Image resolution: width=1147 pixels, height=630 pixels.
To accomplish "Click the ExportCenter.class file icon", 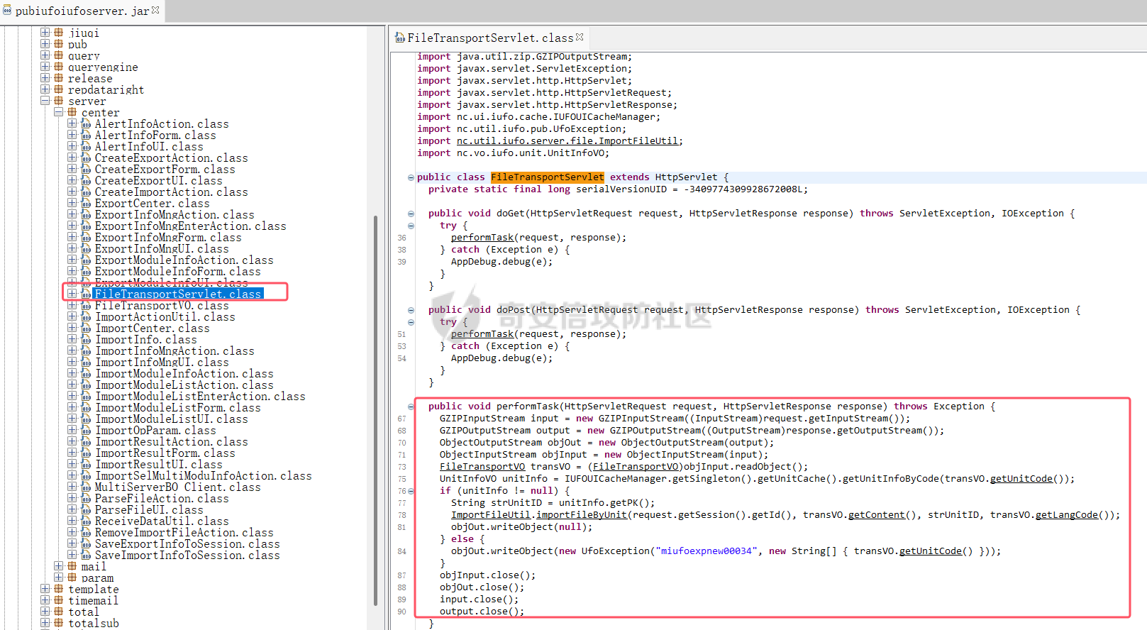I will (85, 203).
